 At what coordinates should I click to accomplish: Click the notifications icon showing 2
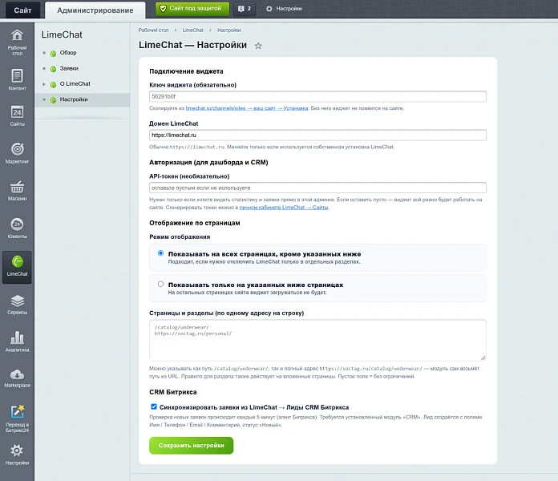coord(245,9)
